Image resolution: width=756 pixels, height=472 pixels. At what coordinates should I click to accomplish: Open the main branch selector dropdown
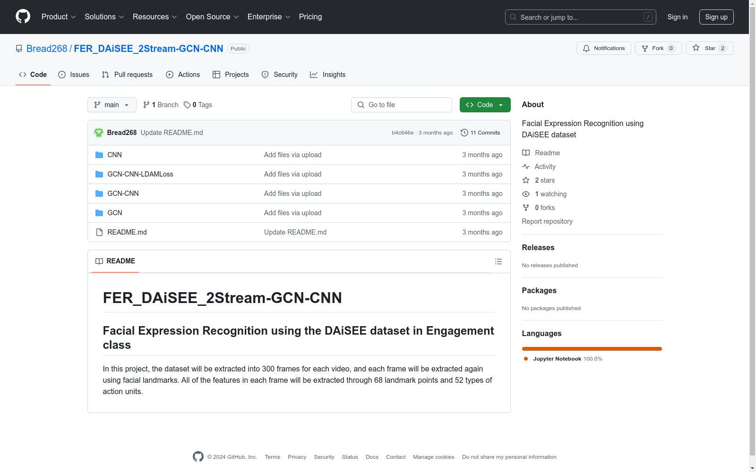click(112, 105)
